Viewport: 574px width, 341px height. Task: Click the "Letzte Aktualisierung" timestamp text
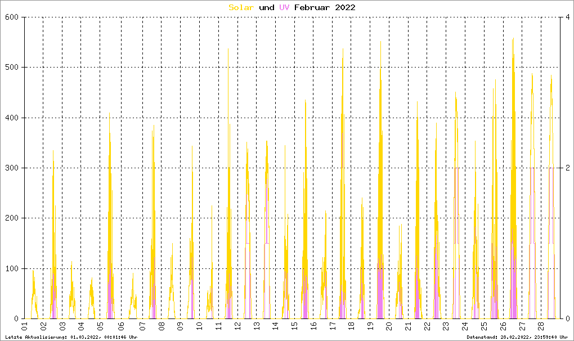(x=71, y=337)
